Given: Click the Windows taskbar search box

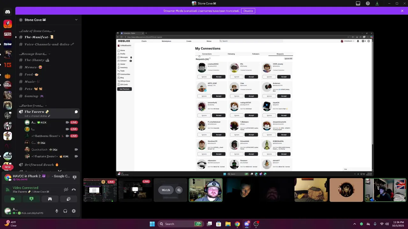Looking at the screenshot, I should point(181,224).
